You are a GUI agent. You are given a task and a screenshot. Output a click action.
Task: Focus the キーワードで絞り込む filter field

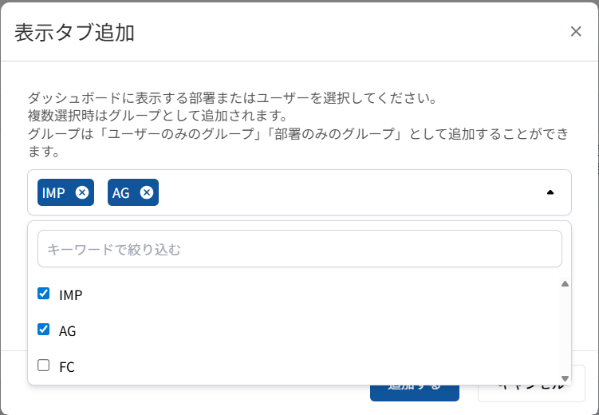click(299, 249)
